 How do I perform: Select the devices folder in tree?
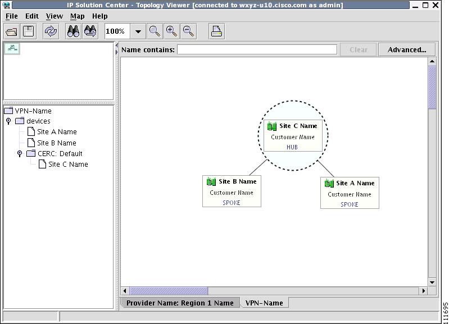point(33,121)
